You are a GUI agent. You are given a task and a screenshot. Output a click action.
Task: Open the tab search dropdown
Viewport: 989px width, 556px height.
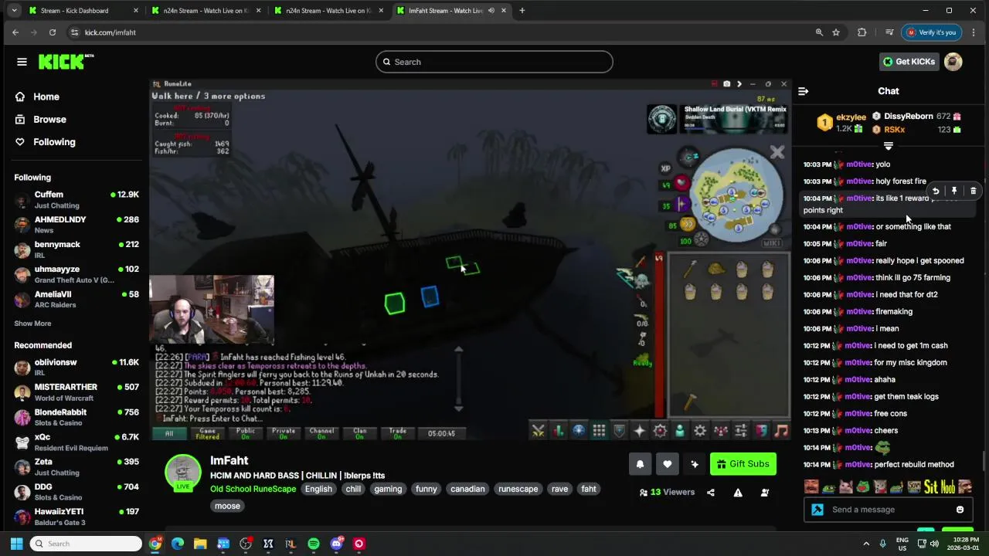click(13, 11)
